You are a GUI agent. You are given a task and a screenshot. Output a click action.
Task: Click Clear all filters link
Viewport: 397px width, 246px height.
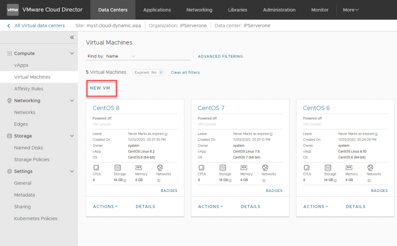click(185, 73)
